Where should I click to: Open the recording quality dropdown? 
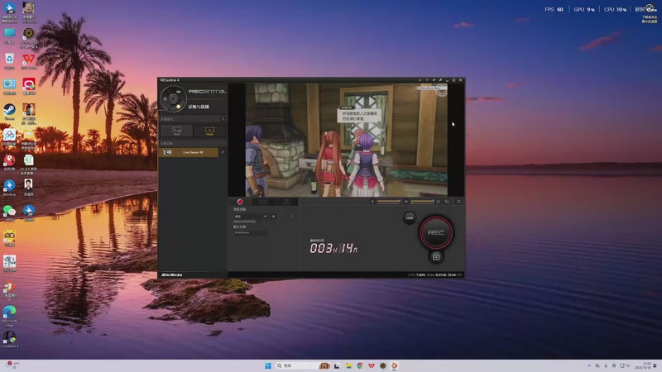[x=251, y=217]
